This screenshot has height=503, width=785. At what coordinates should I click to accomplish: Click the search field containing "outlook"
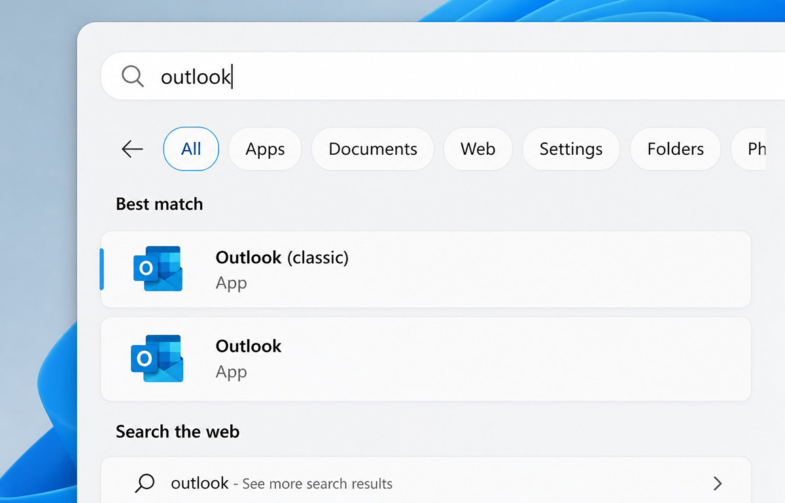click(443, 76)
